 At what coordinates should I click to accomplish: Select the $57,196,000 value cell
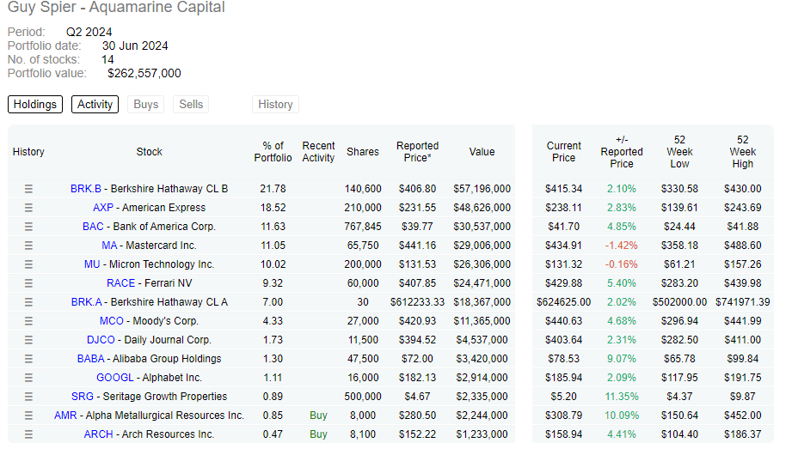pyautogui.click(x=482, y=189)
